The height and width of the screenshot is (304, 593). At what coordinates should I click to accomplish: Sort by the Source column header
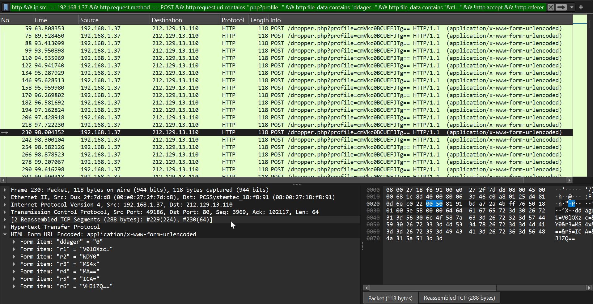(114, 20)
